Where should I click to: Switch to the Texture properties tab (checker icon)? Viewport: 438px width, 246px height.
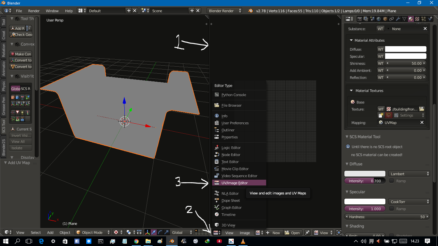tap(417, 19)
